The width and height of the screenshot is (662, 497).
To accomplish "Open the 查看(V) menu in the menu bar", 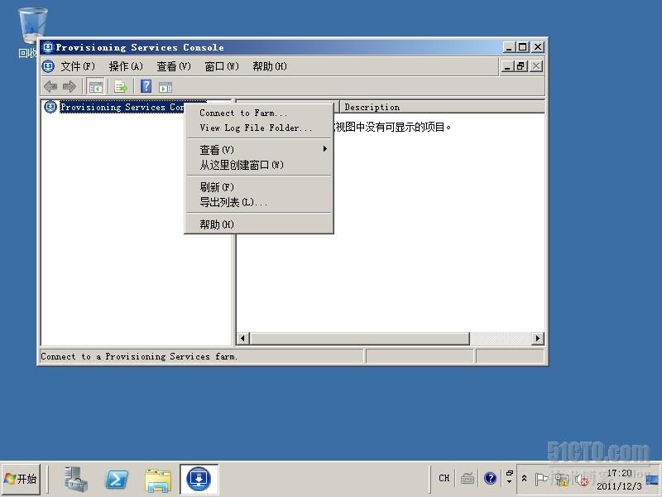I will [x=174, y=66].
